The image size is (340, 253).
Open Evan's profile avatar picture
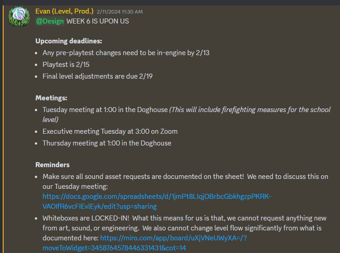[19, 16]
